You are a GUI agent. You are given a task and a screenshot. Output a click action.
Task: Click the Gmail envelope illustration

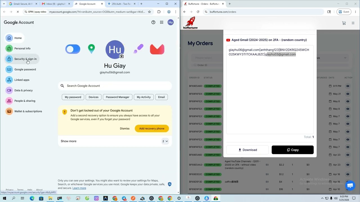[x=157, y=49]
